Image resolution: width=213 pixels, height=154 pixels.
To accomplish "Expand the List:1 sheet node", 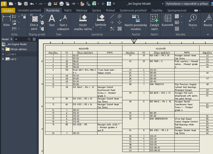I will pos(3,54).
